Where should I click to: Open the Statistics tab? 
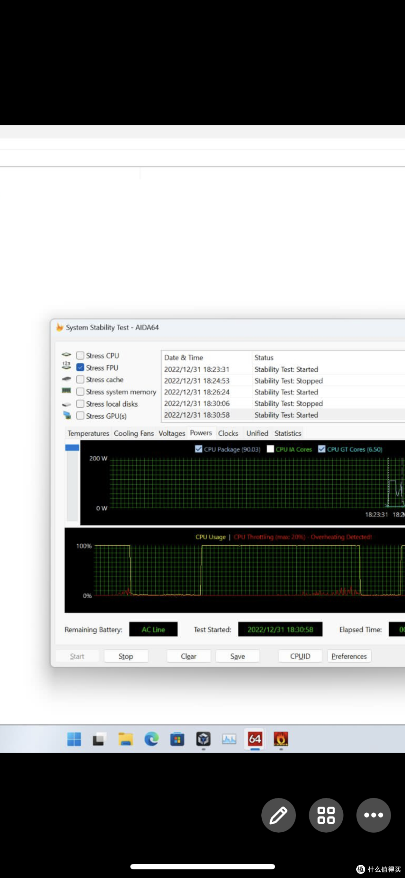[x=288, y=433]
